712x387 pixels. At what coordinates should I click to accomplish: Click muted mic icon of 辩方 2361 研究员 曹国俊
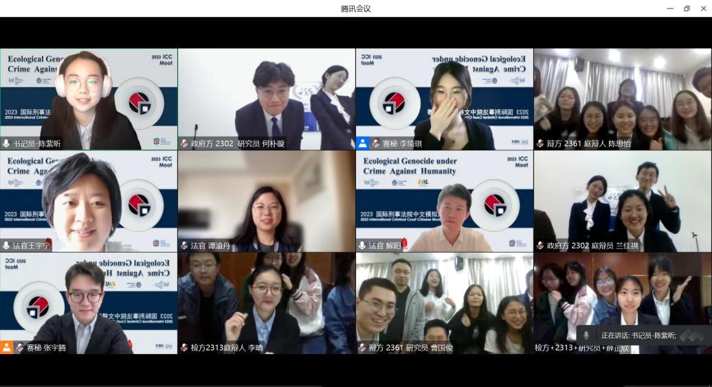(362, 348)
